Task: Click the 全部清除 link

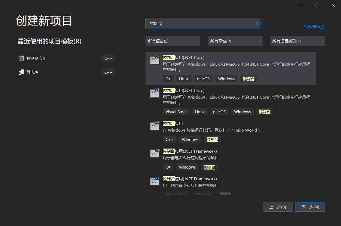Action: click(x=314, y=26)
